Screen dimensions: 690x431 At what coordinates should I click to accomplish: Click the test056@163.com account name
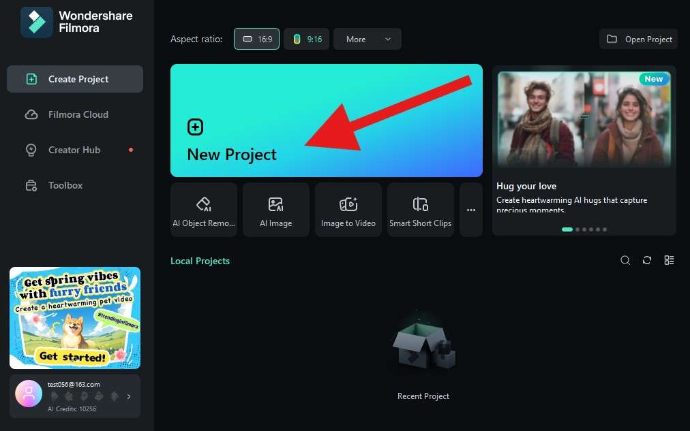[74, 385]
